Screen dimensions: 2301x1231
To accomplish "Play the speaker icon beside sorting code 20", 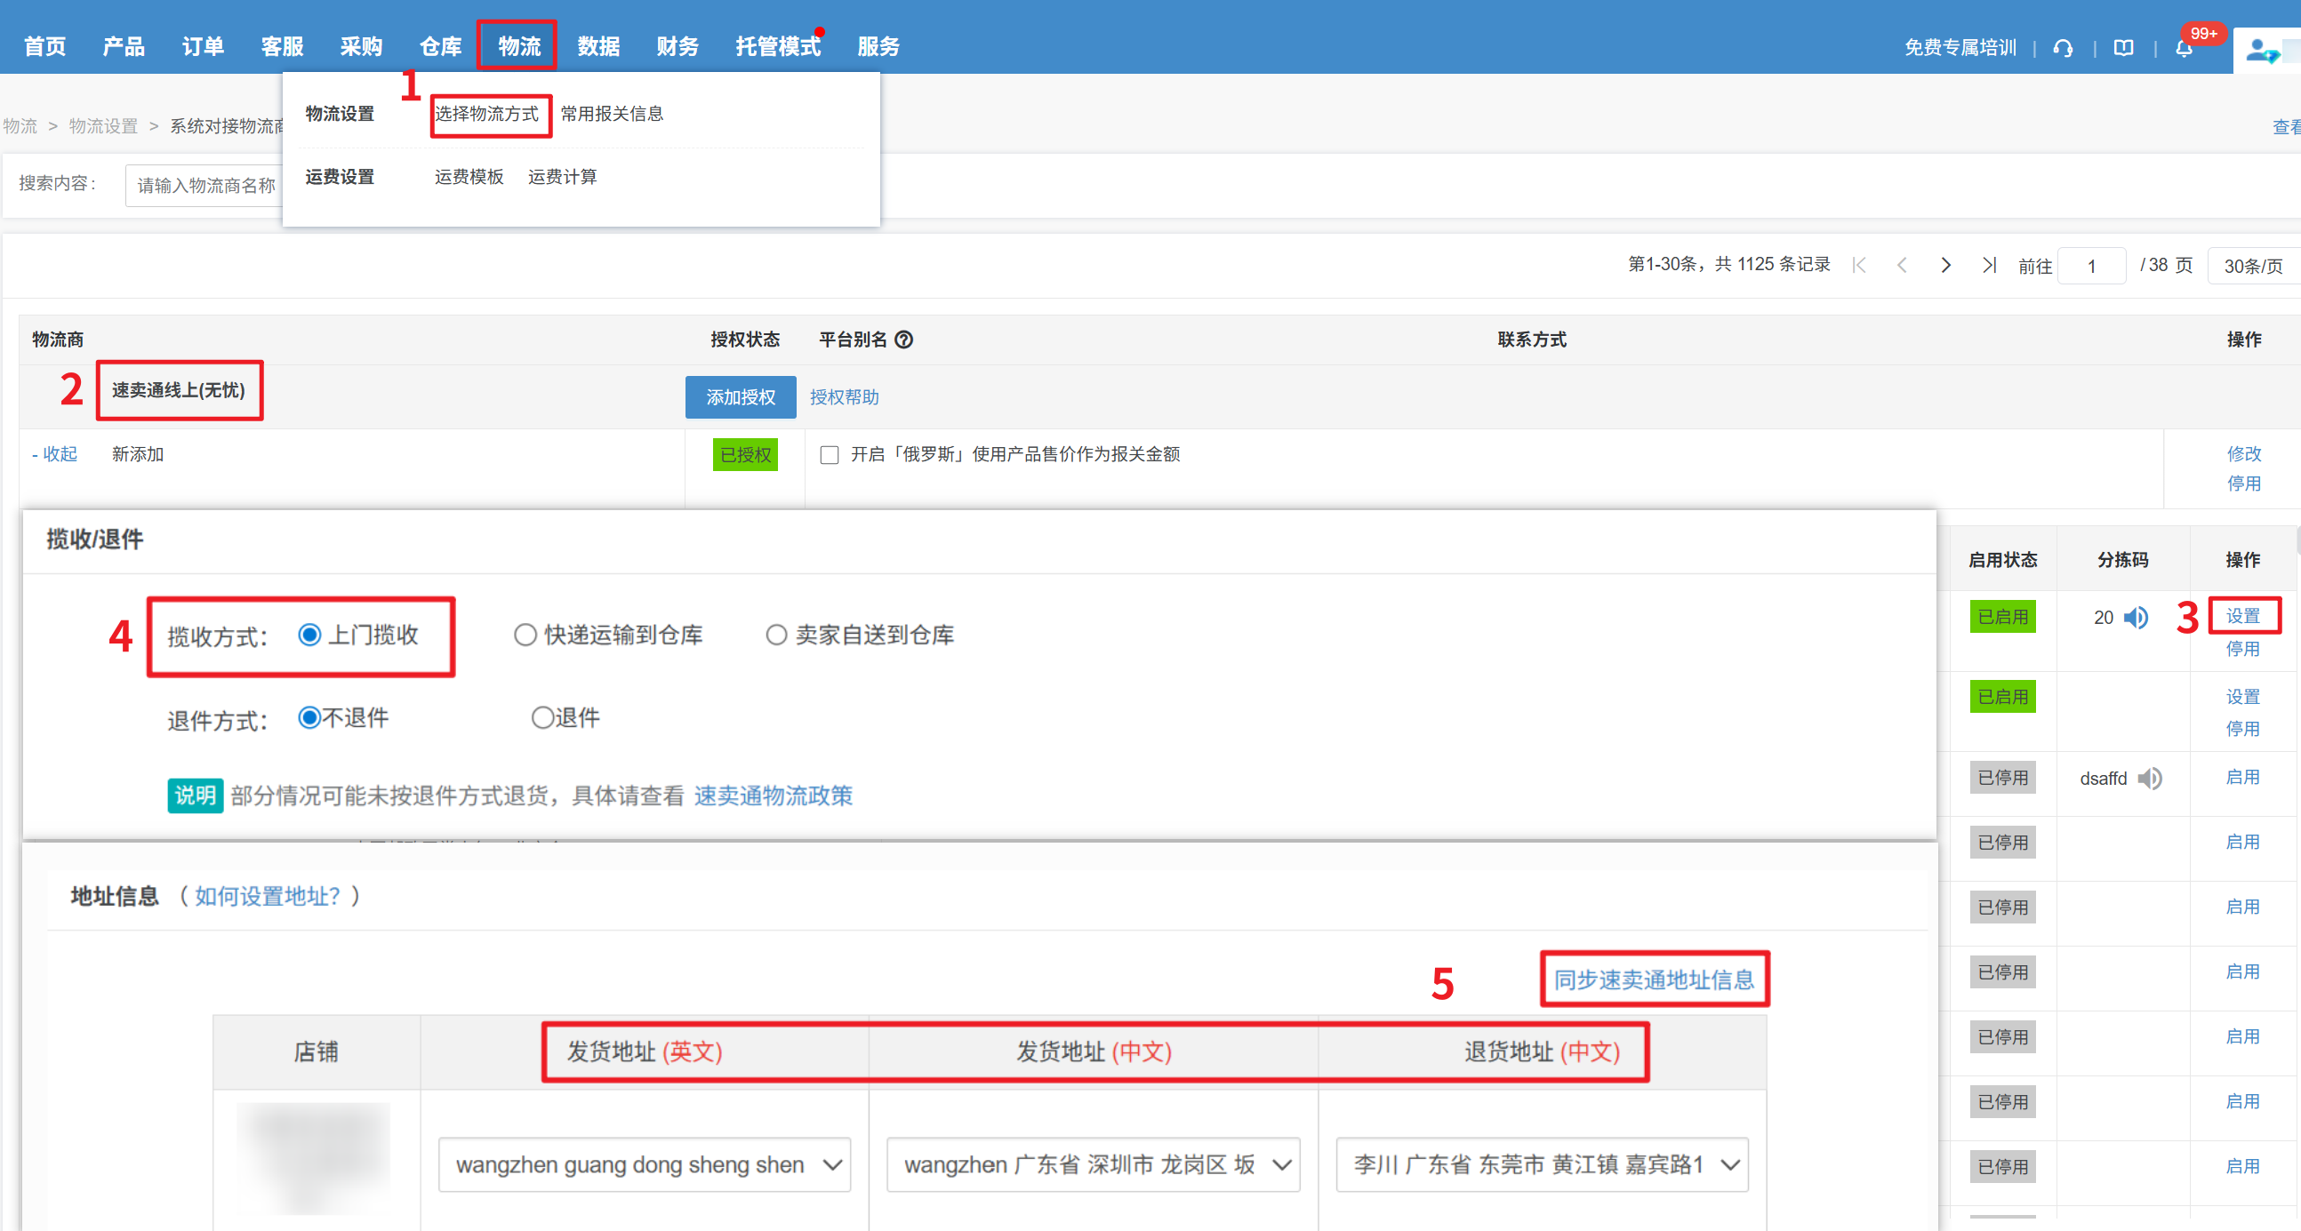I will tap(2136, 618).
